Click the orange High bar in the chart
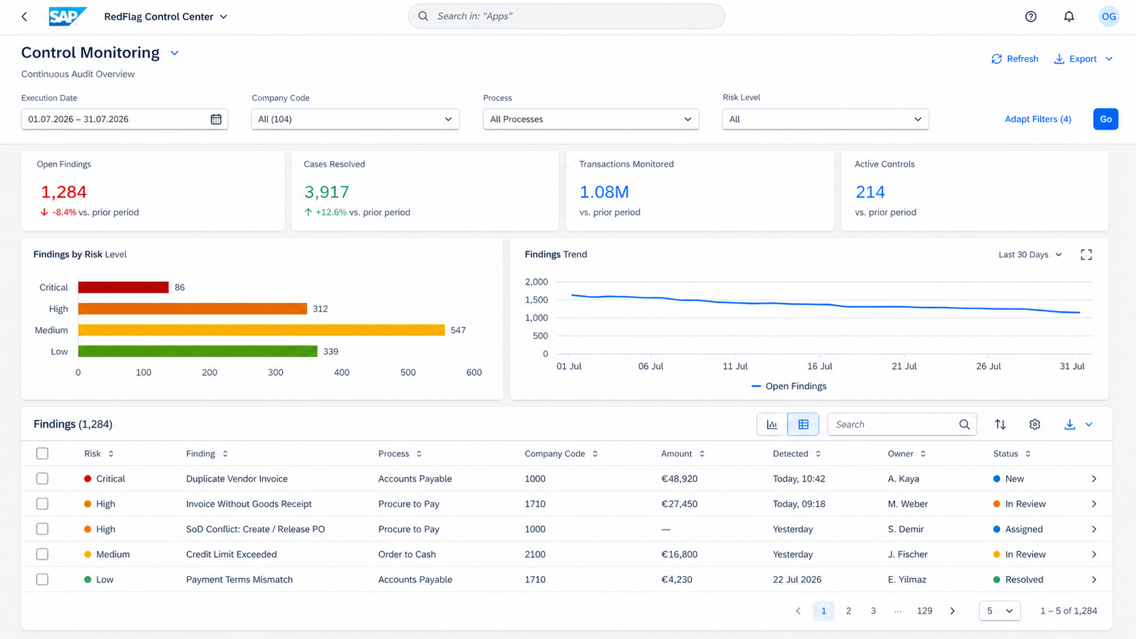The height and width of the screenshot is (639, 1136). tap(192, 309)
